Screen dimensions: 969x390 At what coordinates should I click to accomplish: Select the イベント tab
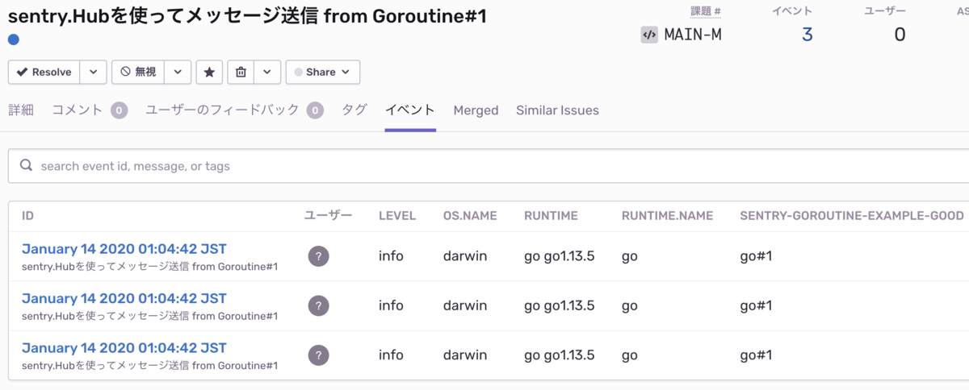(x=410, y=110)
